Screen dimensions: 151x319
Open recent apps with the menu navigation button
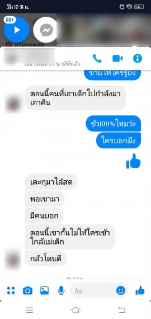pyautogui.click(x=30, y=310)
